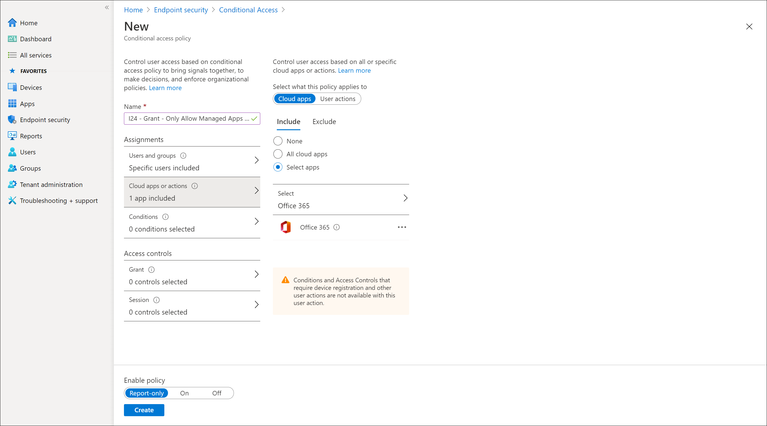Click info icon next to Users and groups
This screenshot has height=426, width=767.
(x=183, y=155)
